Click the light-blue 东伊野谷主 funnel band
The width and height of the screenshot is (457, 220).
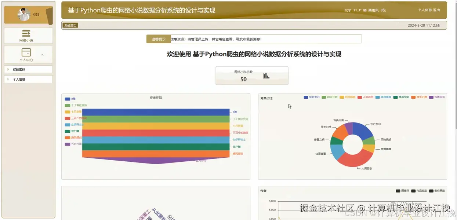click(x=156, y=140)
